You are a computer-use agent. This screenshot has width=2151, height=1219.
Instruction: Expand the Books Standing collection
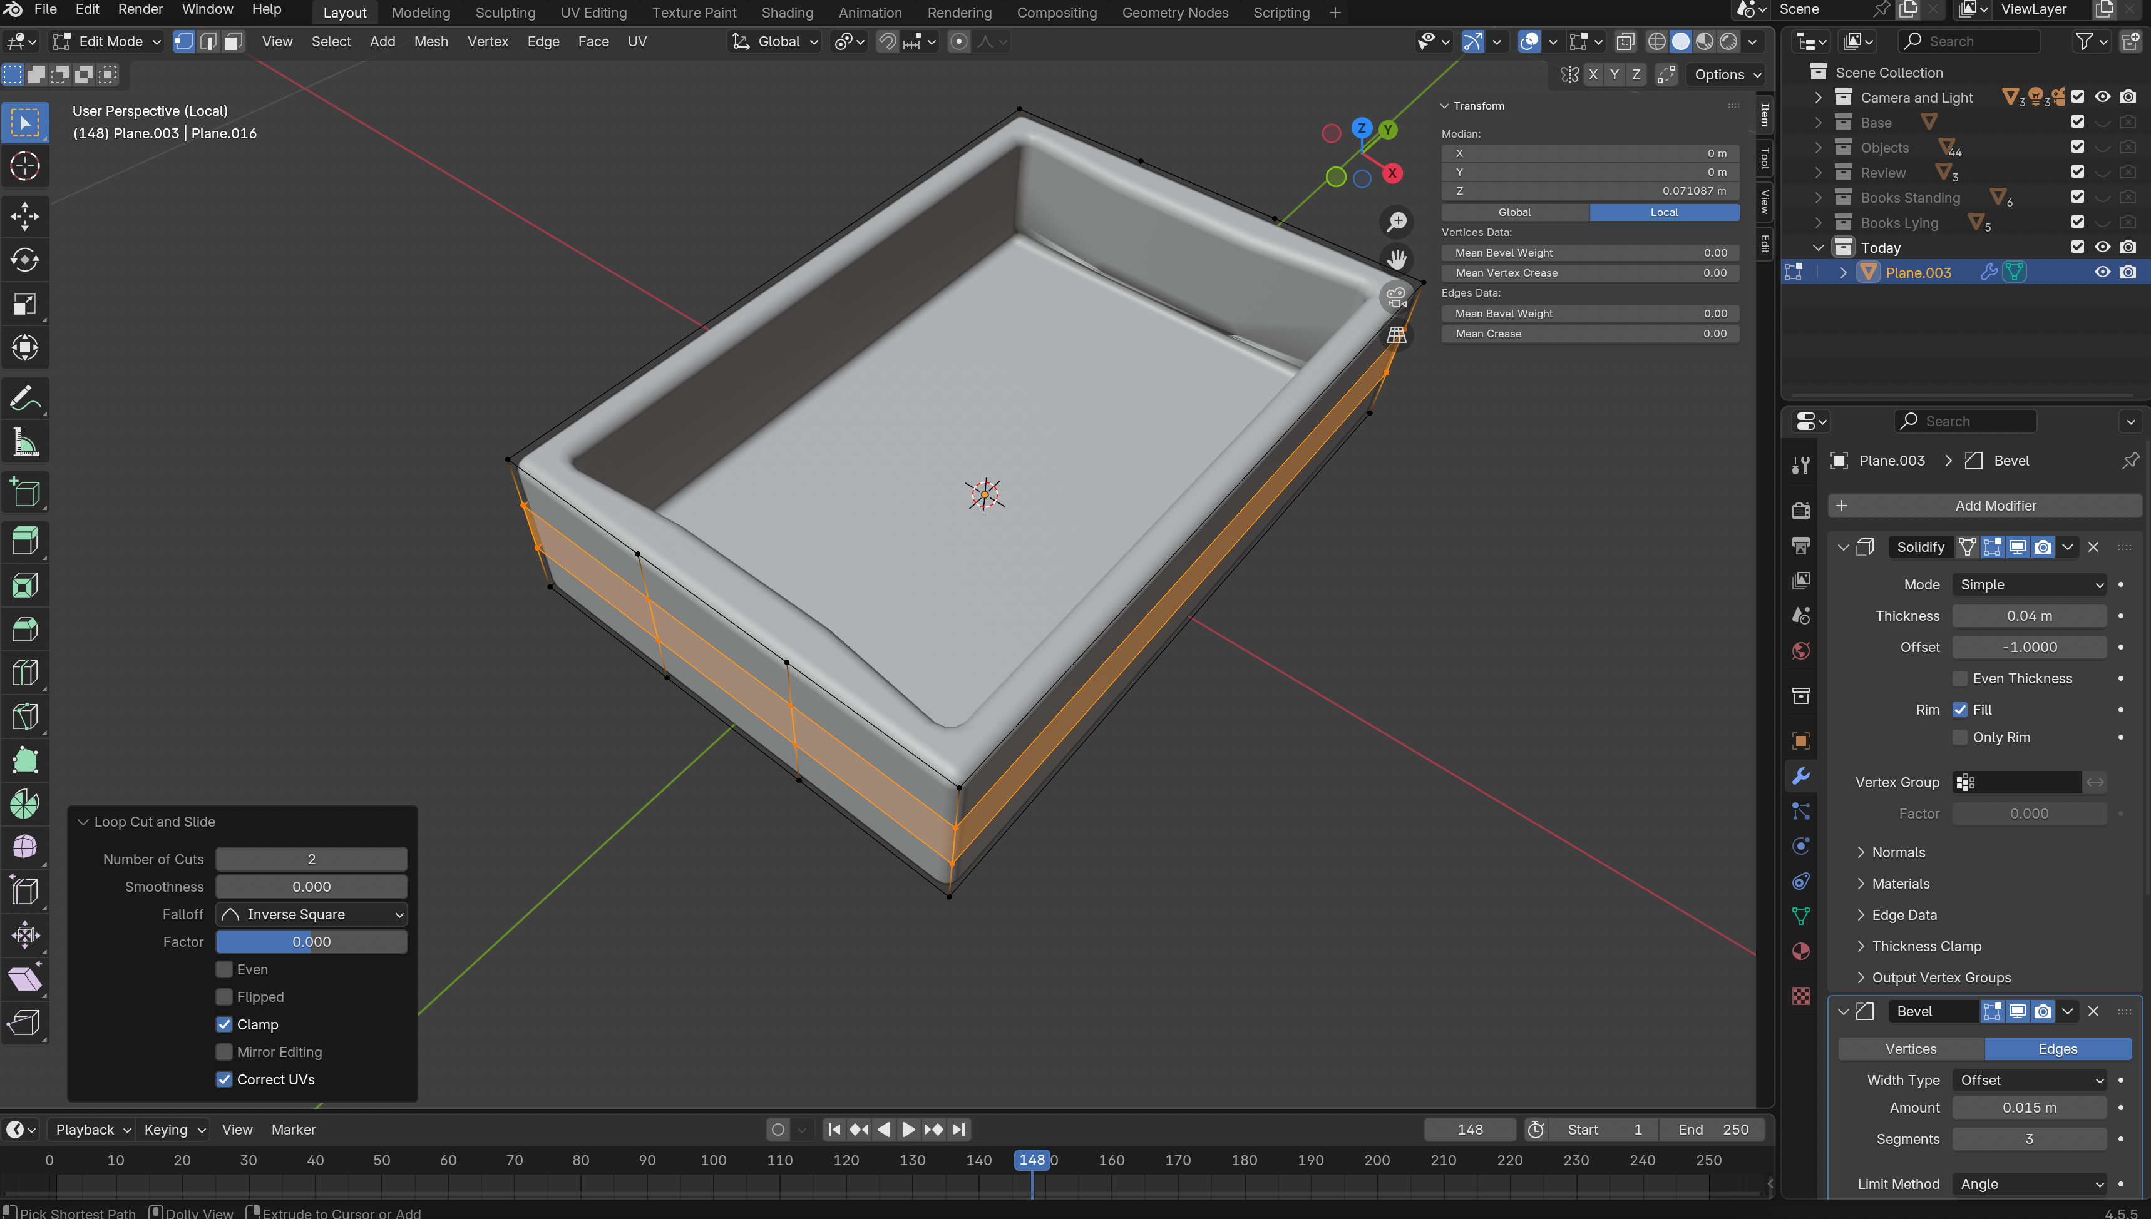click(x=1818, y=198)
